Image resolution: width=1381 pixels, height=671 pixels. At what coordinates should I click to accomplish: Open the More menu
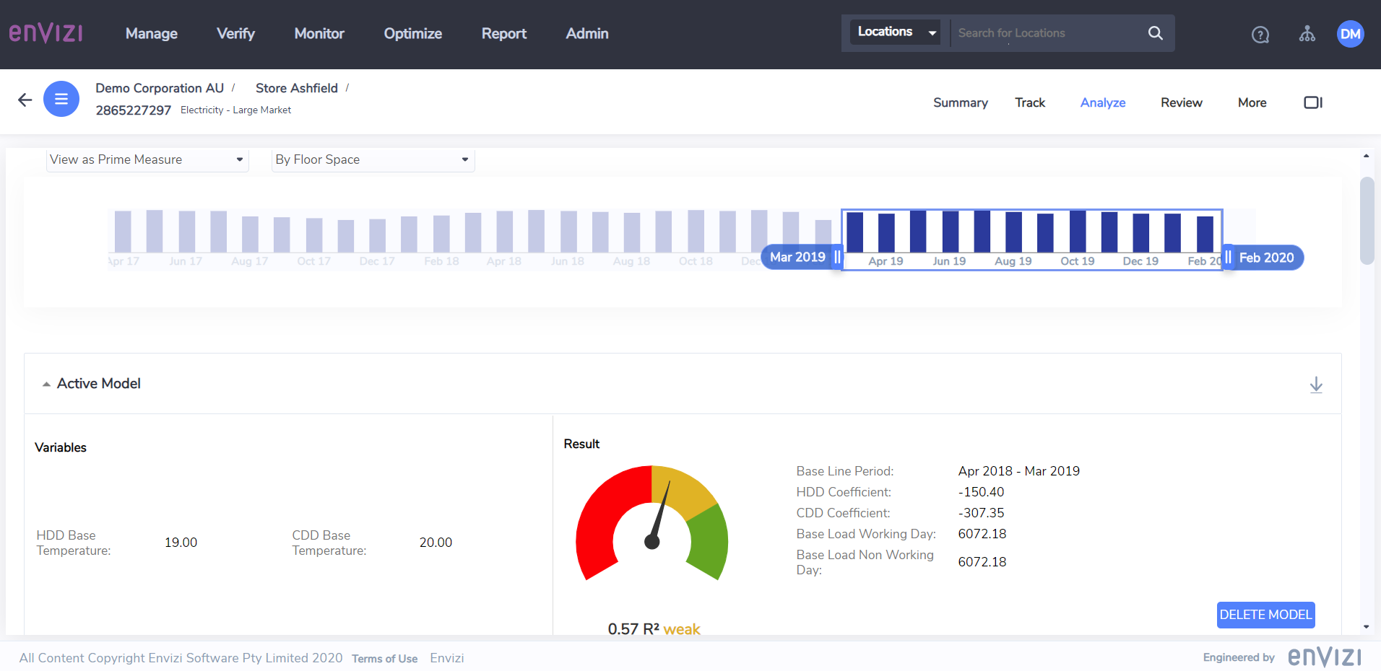(1252, 102)
